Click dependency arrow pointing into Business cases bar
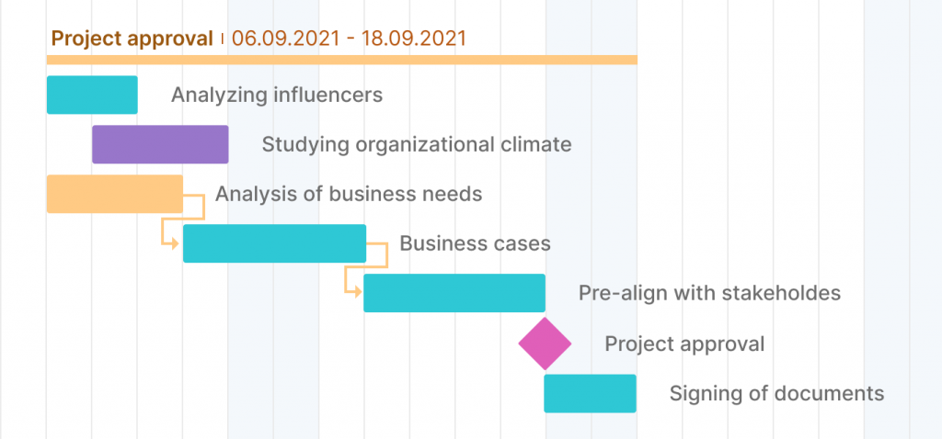The width and height of the screenshot is (942, 439). coord(173,243)
